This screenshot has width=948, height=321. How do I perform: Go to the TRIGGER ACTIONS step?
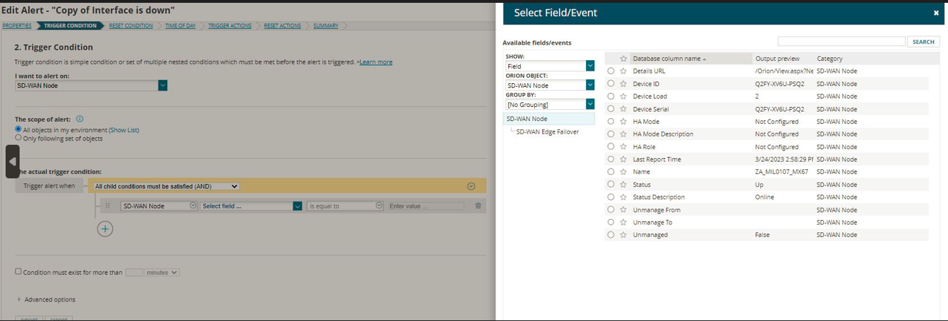[230, 26]
